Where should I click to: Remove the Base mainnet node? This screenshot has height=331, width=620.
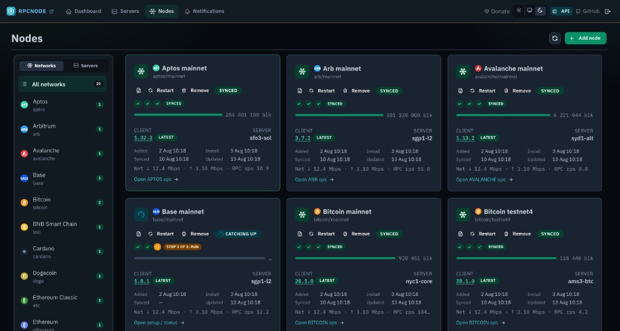pos(196,234)
